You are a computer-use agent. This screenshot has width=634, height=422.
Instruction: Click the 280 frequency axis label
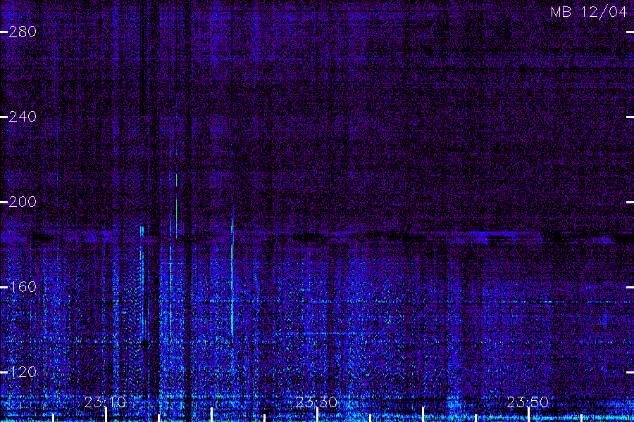point(23,32)
